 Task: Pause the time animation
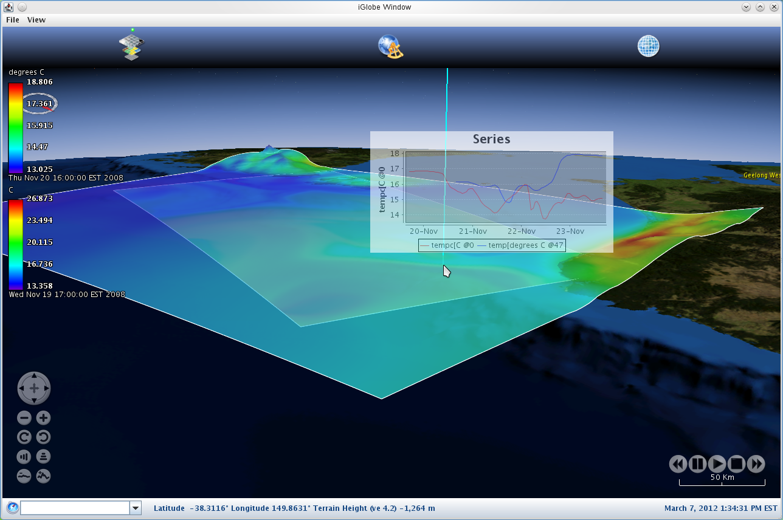(697, 464)
